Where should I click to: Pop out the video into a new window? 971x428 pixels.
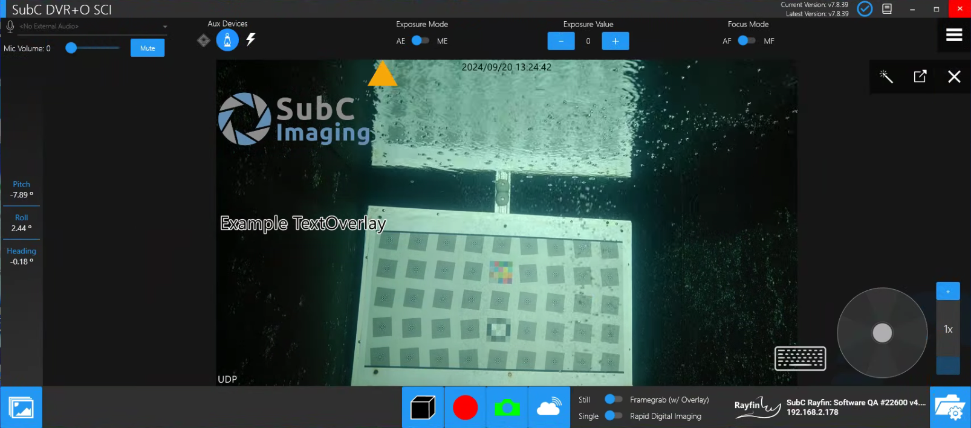tap(920, 77)
